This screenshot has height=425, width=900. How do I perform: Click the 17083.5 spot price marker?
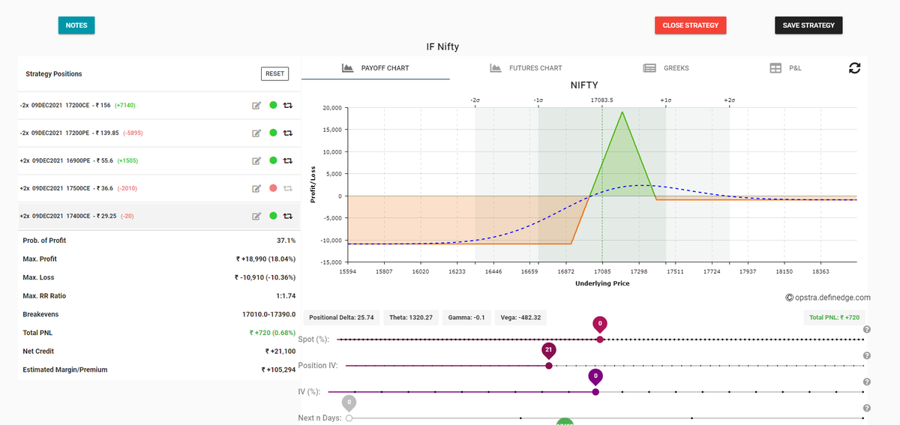(601, 100)
